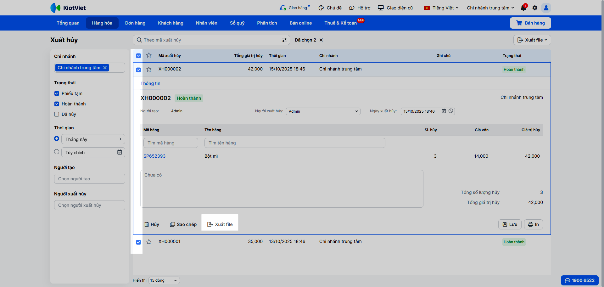The image size is (604, 287).
Task: Open date picker for Ngày xuất hủy
Action: pyautogui.click(x=444, y=111)
